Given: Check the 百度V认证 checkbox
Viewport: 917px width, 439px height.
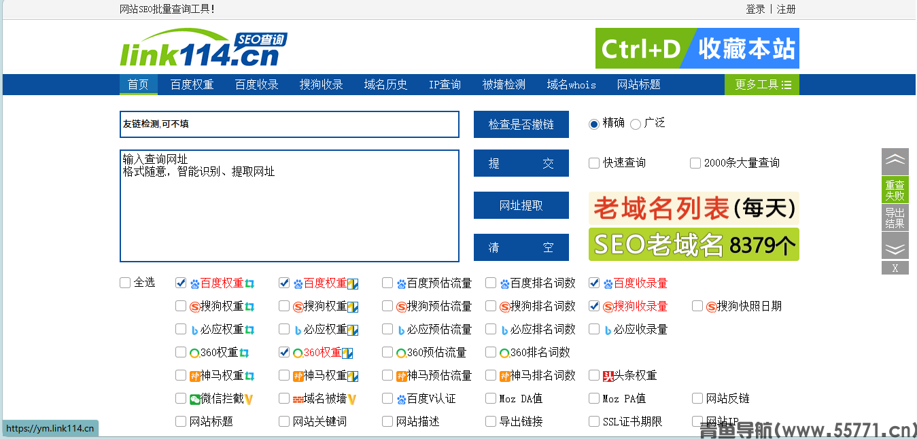Looking at the screenshot, I should coord(387,398).
